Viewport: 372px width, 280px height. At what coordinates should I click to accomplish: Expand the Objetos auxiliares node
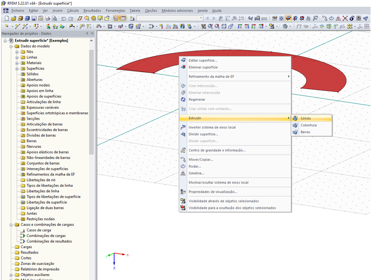click(x=11, y=275)
